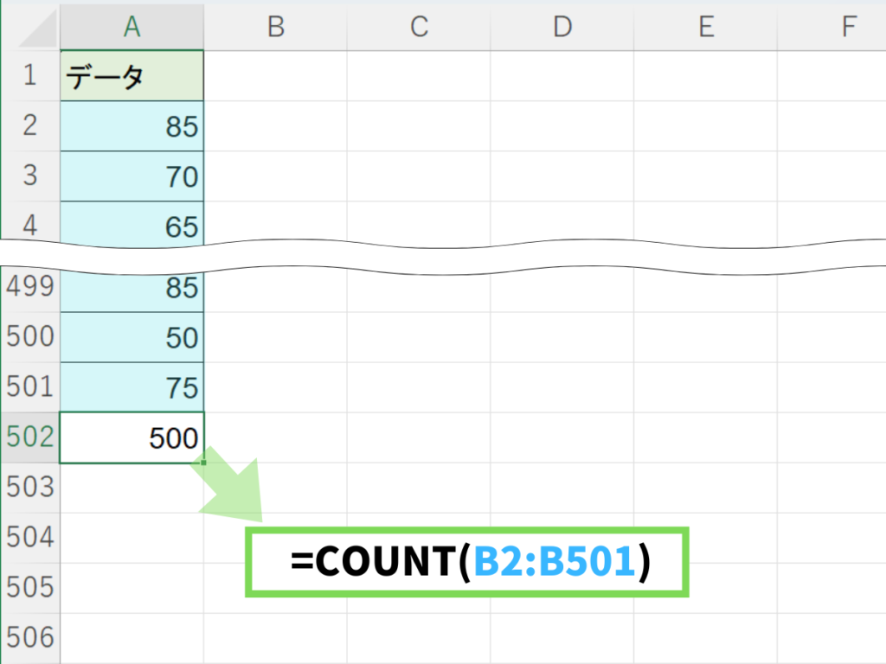Viewport: 886px width, 664px height.
Task: Click the fill handle on cell A502
Action: [x=204, y=463]
